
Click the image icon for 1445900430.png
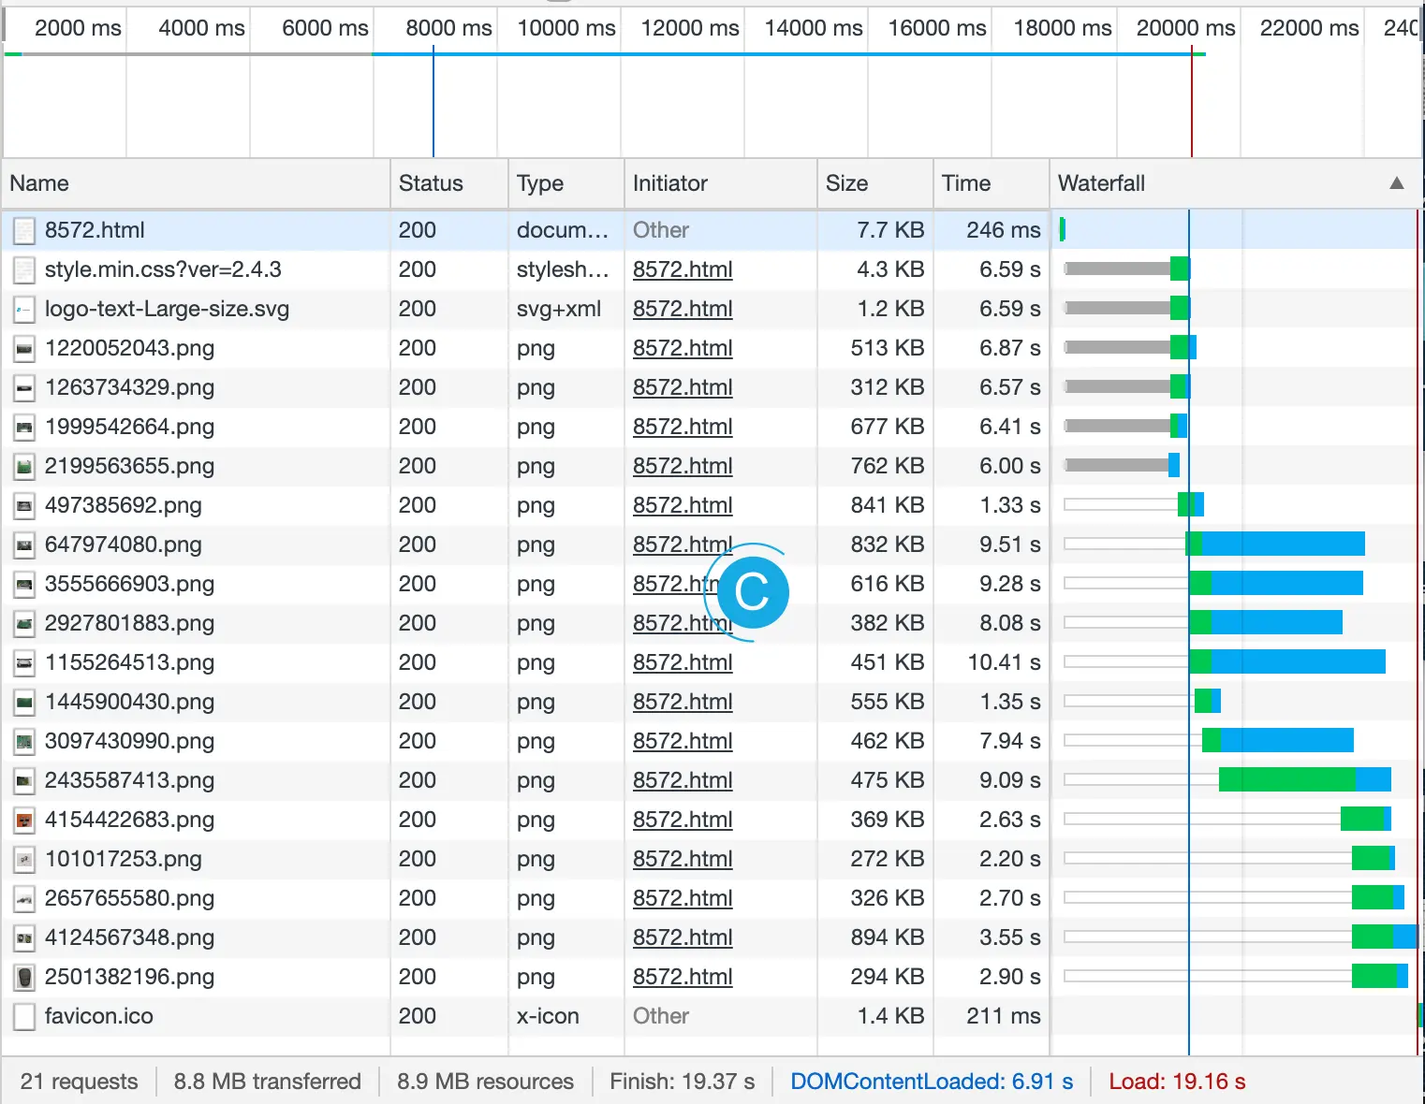click(x=24, y=702)
